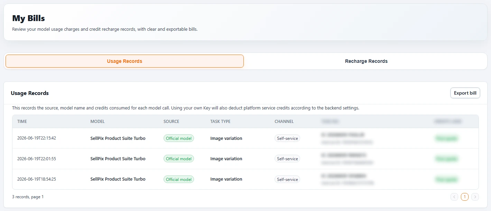This screenshot has width=491, height=211.
Task: Click Official model badge in 22:01:55 row
Action: point(179,159)
